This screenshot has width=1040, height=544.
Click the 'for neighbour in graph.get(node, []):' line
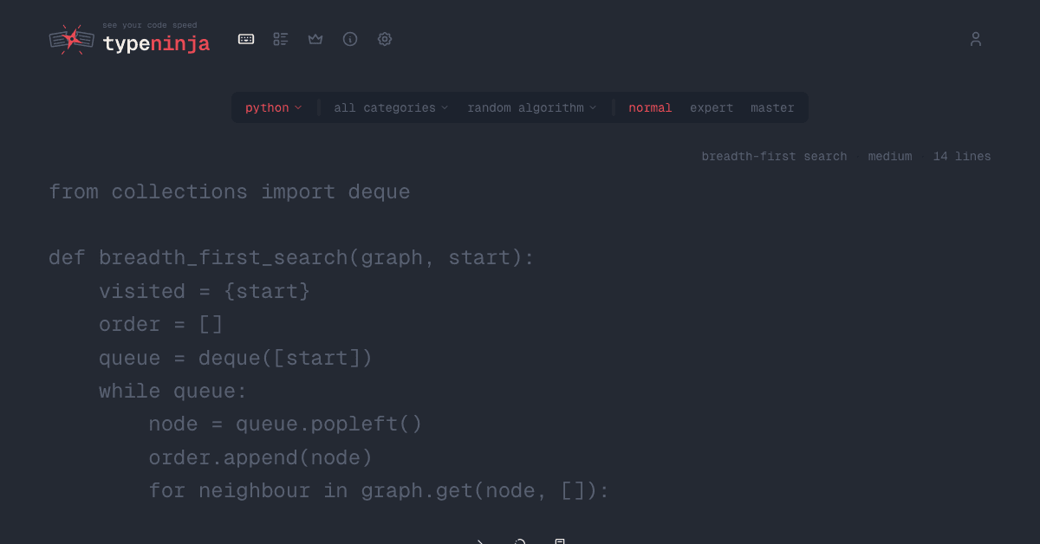(379, 490)
